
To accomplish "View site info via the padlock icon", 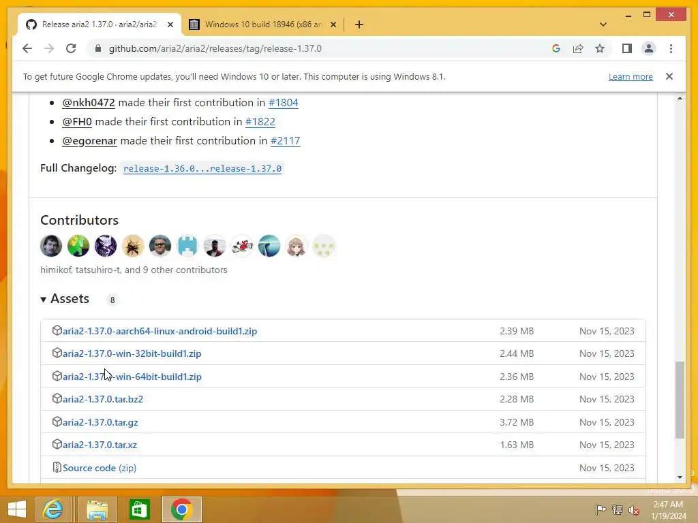I will point(98,48).
